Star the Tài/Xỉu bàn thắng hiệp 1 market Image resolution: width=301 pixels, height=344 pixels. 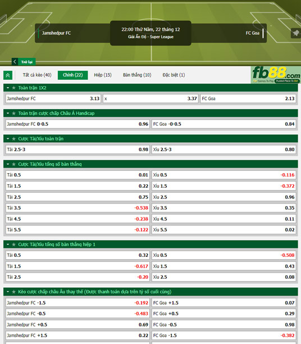point(14,245)
